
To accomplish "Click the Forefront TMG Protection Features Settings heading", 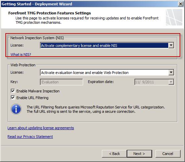I will pyautogui.click(x=50, y=13).
